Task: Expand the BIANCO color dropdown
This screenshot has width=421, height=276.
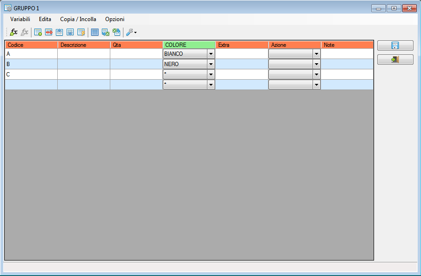Action: click(x=211, y=54)
